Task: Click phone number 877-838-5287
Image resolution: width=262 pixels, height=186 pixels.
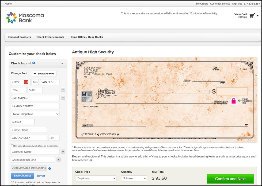Action: [x=252, y=3]
